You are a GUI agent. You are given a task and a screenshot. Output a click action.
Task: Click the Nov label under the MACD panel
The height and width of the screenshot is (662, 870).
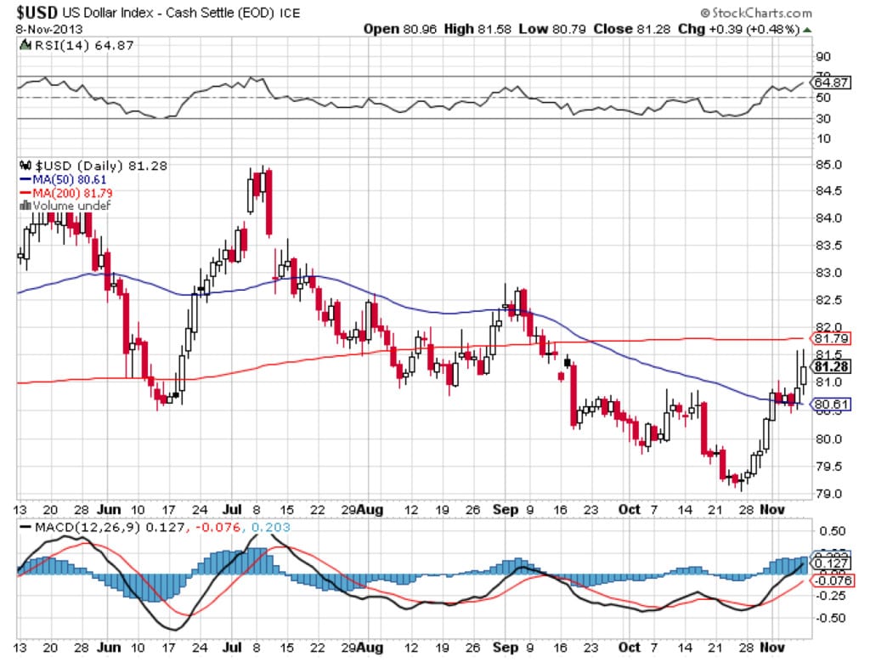tap(772, 647)
